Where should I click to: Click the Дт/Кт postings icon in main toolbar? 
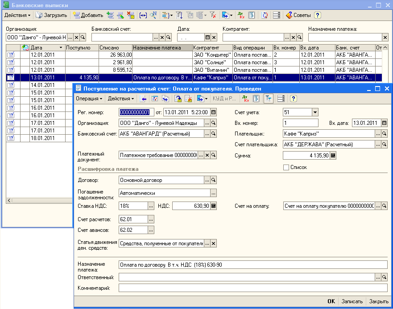pos(241,15)
